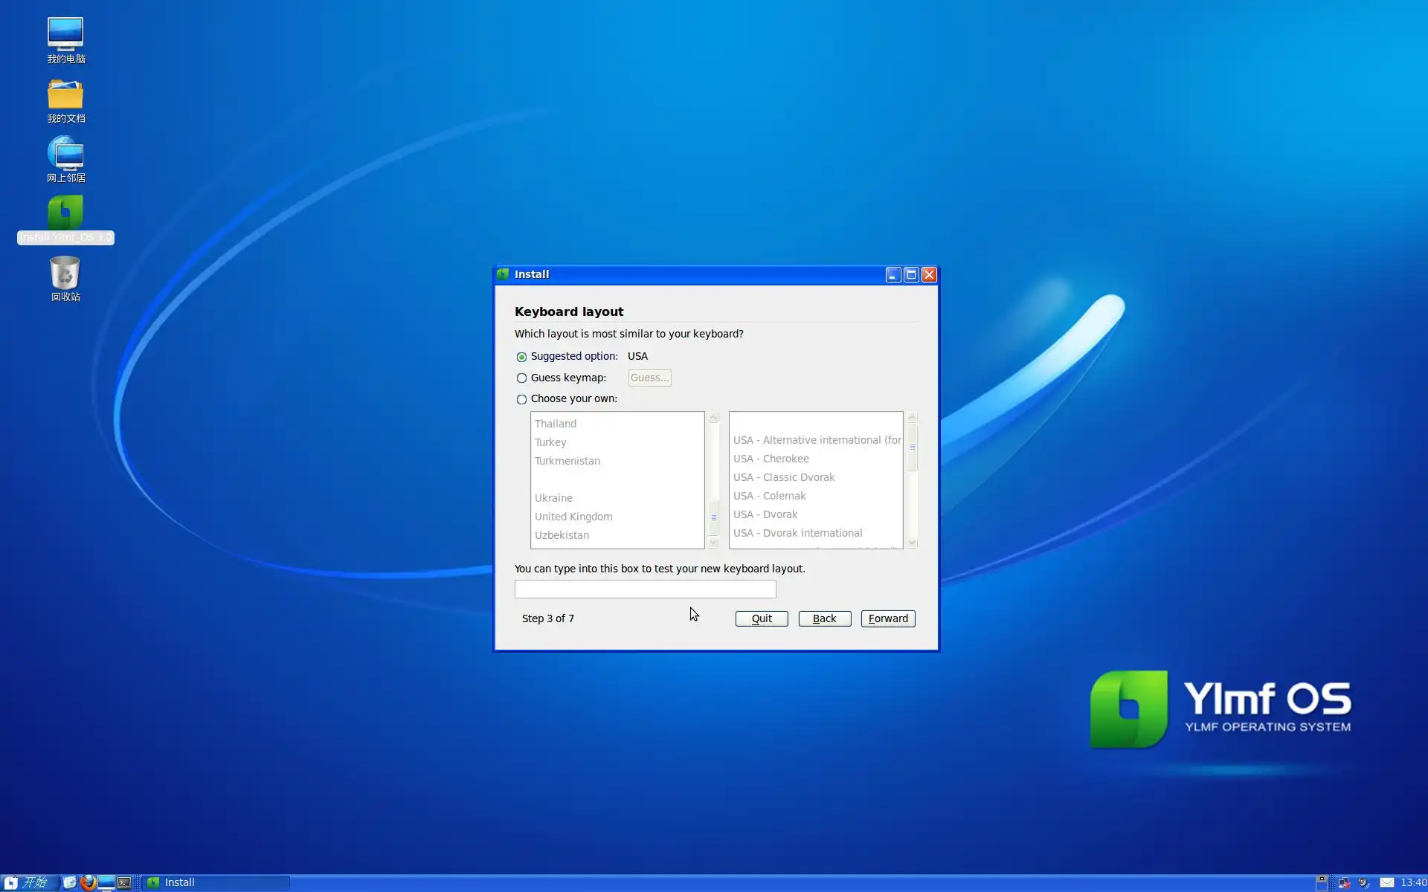Click the disconnected network tray icon
Screen dimensions: 1428x892
(x=1344, y=882)
